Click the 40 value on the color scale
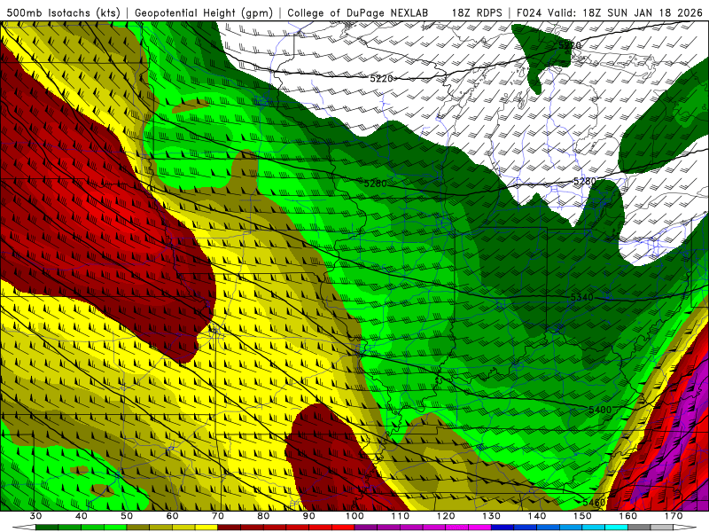 [82, 516]
